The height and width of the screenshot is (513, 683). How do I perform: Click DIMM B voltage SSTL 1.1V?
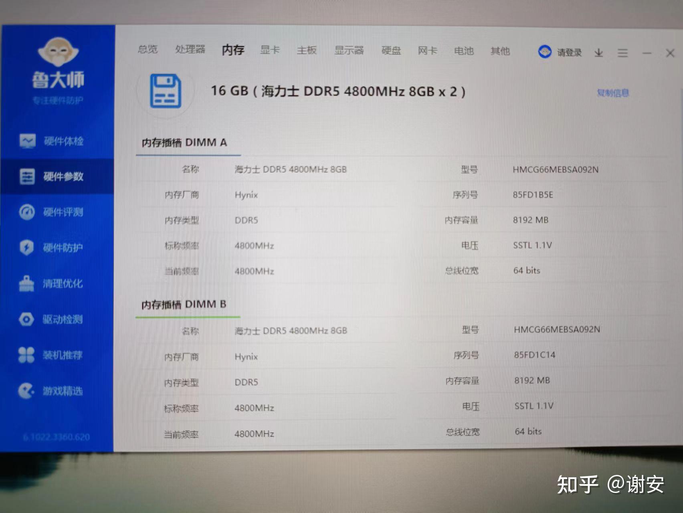(x=534, y=406)
